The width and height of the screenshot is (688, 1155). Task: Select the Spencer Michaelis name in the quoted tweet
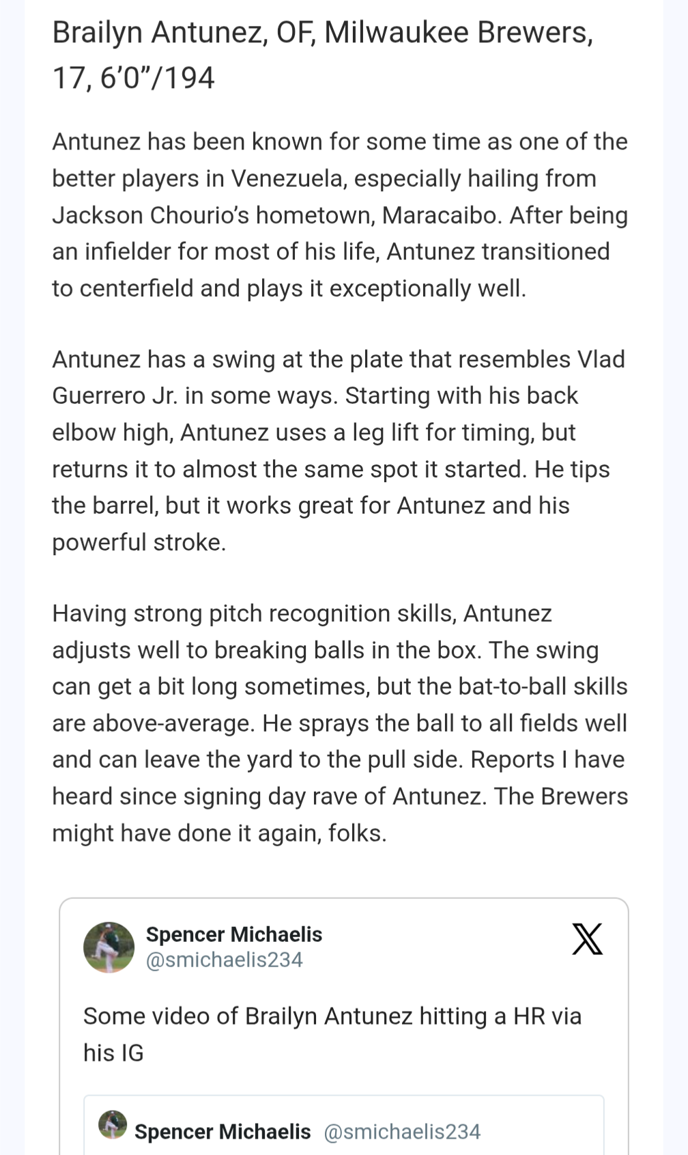click(x=223, y=1132)
